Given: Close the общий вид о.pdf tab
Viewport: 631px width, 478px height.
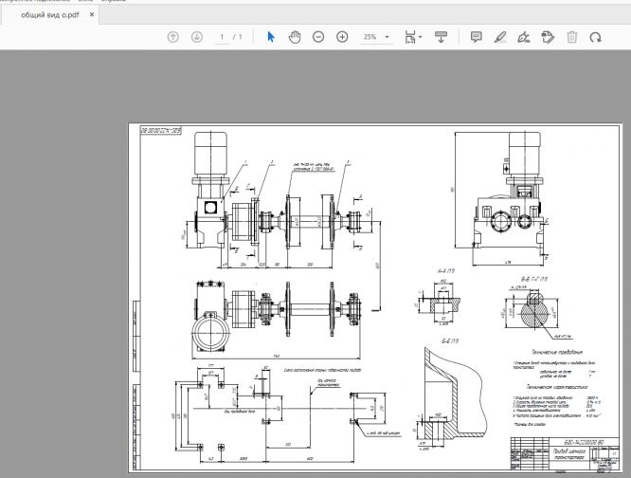Looking at the screenshot, I should [x=90, y=13].
